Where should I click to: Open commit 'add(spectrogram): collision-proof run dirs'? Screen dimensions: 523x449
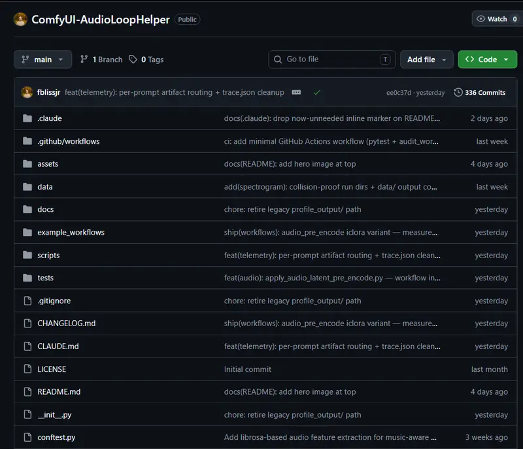click(331, 187)
